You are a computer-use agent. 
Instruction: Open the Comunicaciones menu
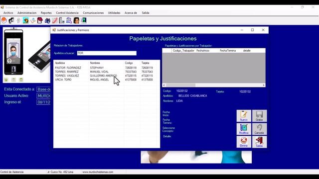[93, 13]
